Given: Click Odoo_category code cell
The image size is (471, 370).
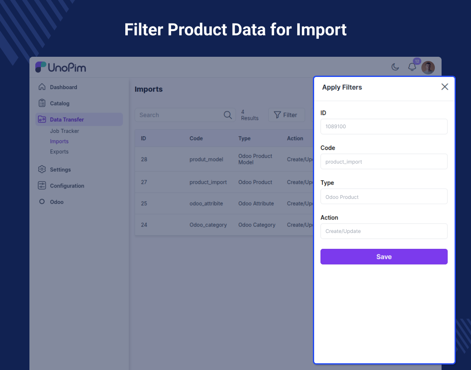Looking at the screenshot, I should point(208,225).
